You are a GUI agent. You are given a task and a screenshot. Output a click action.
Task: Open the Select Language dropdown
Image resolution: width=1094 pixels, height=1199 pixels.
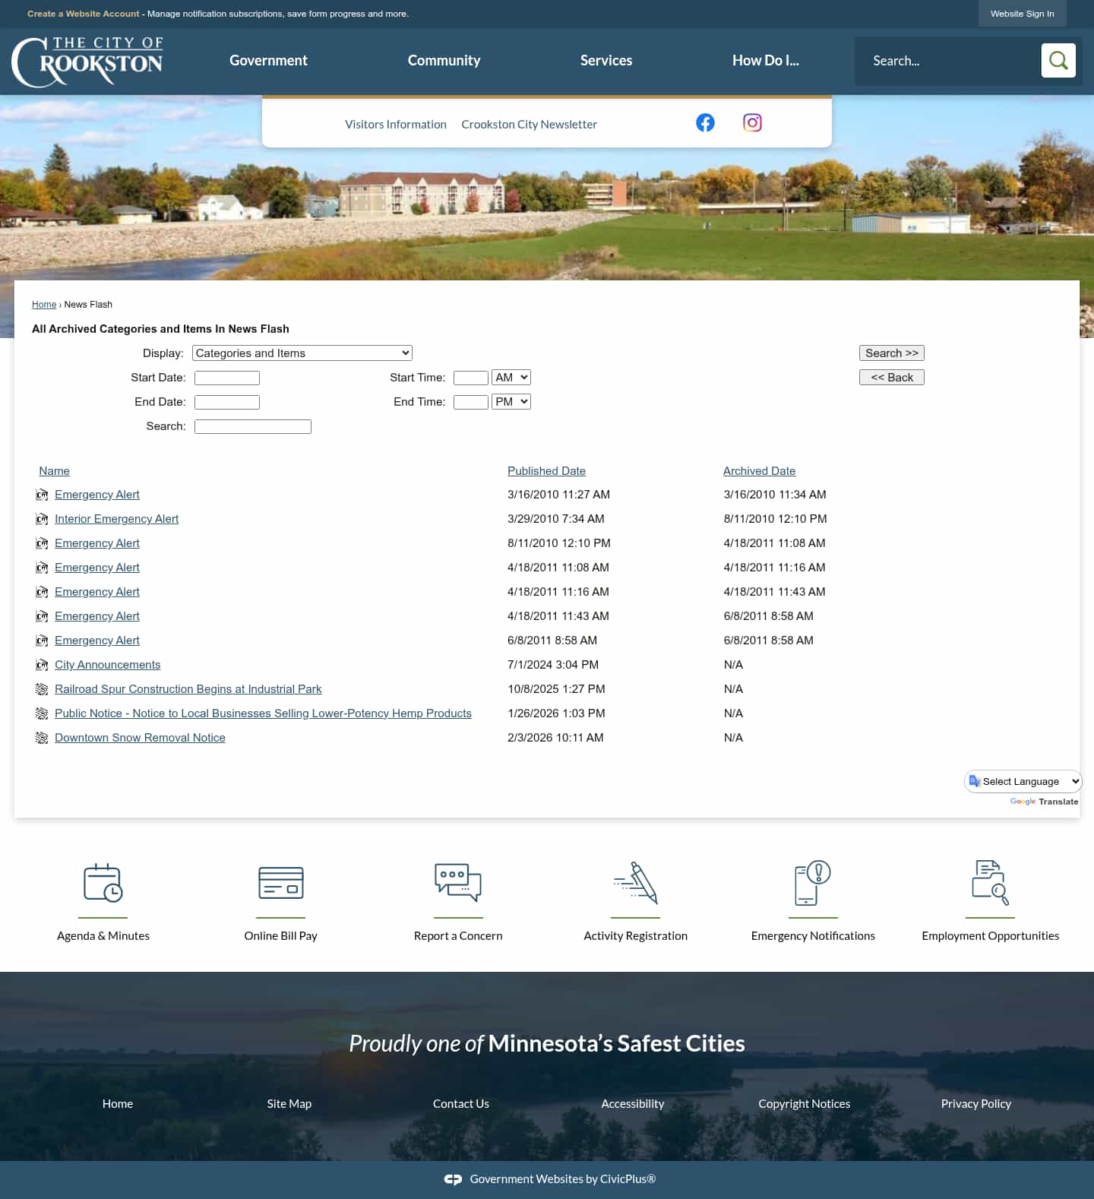[x=1023, y=781]
